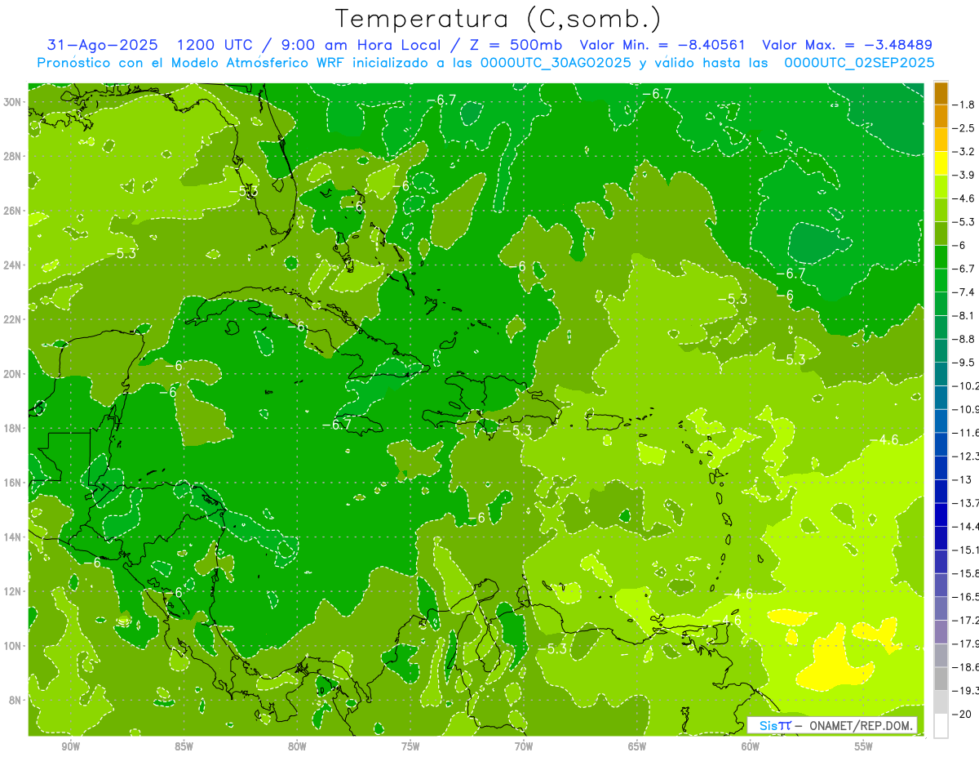Click the "18N" latitude axis label
Screen dimensions: 979x757
(12, 428)
